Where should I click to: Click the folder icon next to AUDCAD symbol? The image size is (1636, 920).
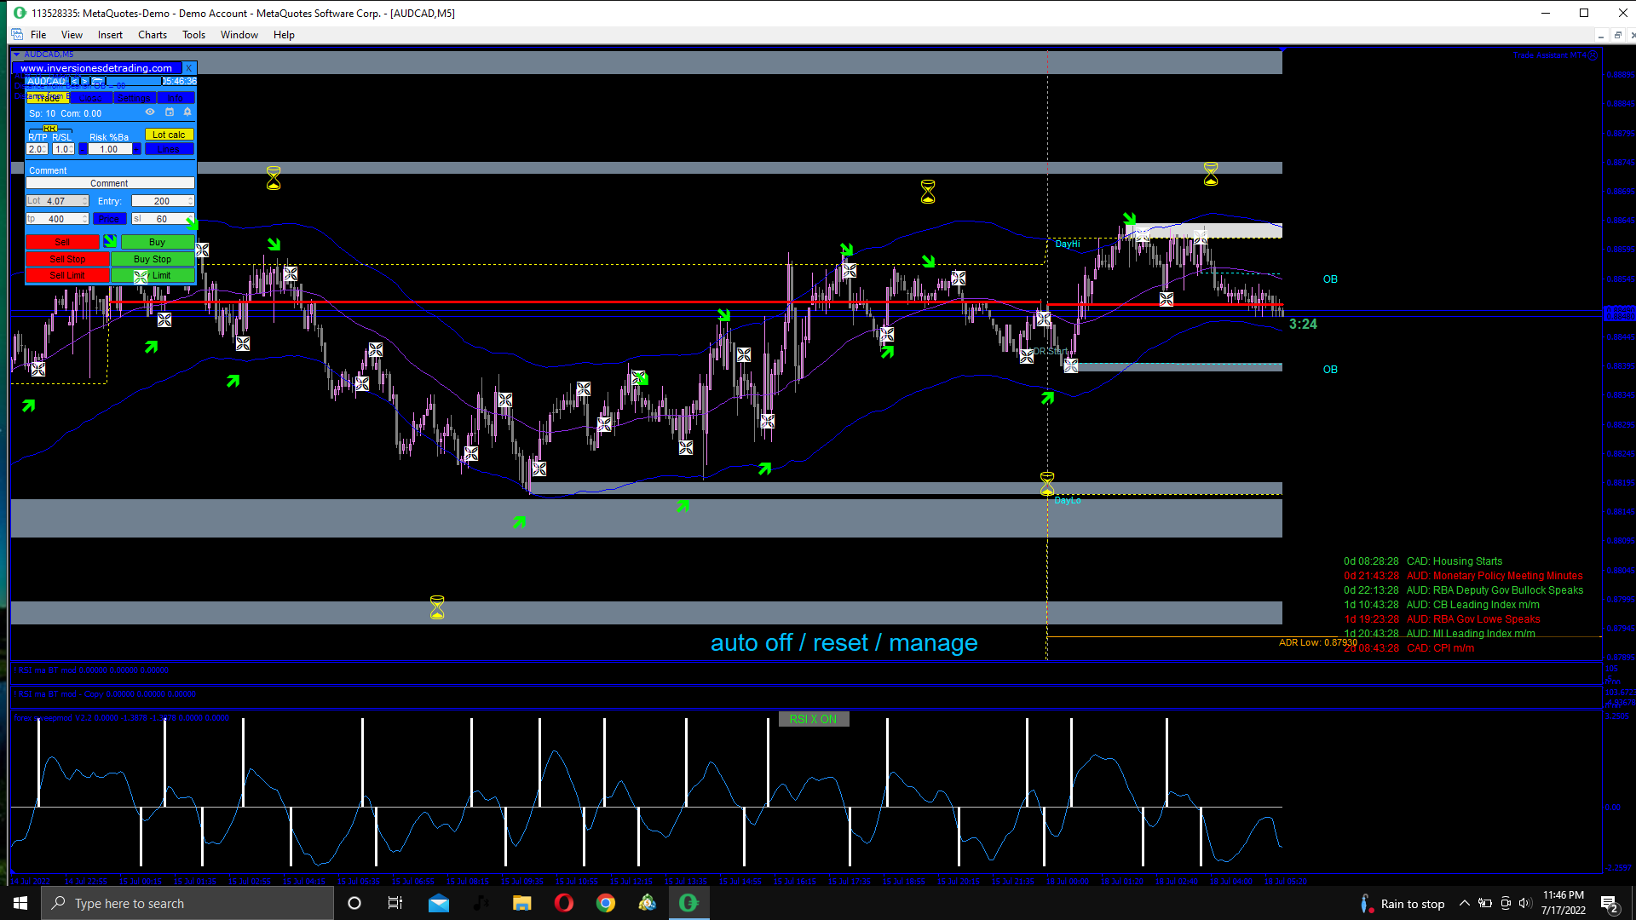[97, 81]
